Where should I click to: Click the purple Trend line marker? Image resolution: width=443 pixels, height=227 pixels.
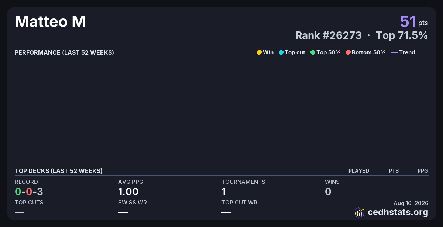click(x=394, y=52)
